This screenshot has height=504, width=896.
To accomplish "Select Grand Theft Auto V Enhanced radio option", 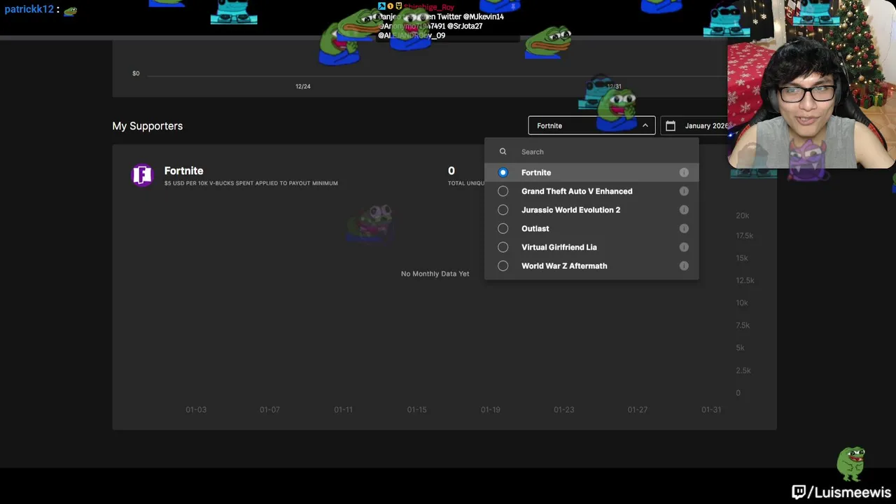I will tap(503, 191).
